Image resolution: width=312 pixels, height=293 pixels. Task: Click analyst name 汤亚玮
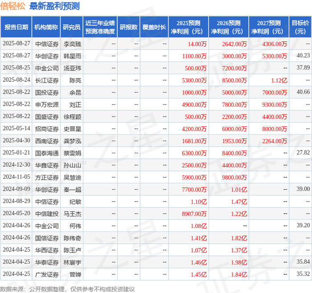tap(72, 69)
